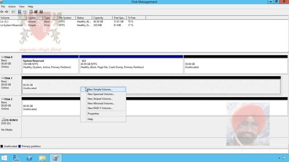
Task: Sort by the Layout column header
Action: (35, 18)
